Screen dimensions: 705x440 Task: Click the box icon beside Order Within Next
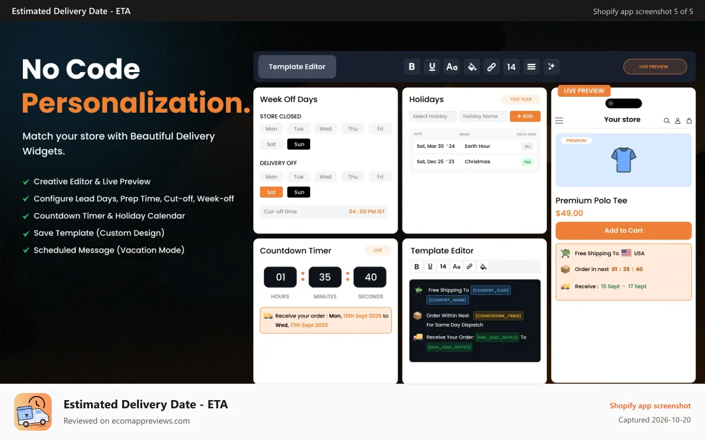pos(418,316)
